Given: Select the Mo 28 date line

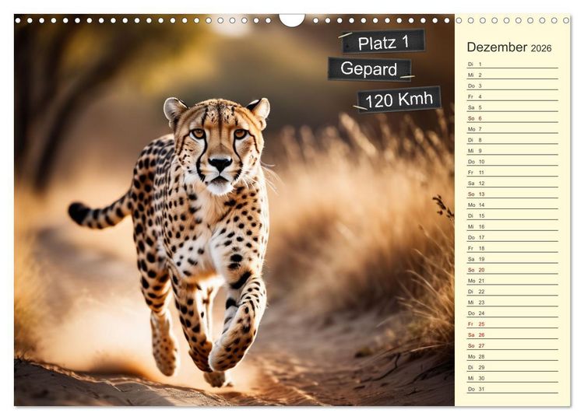Looking at the screenshot, I should point(512,357).
